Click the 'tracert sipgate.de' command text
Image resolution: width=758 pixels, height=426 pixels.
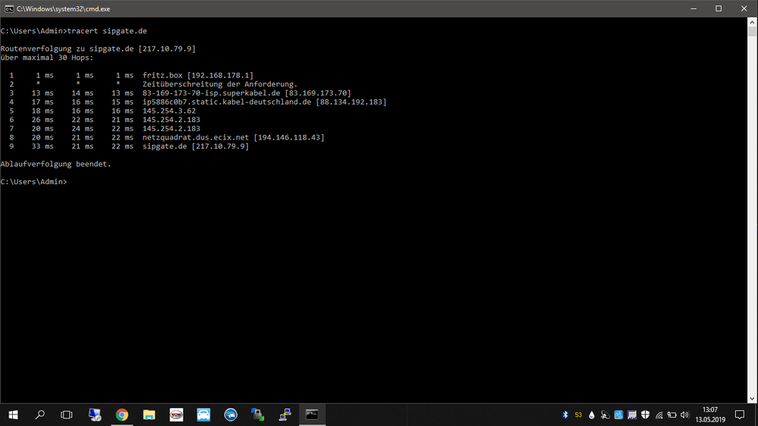point(107,31)
